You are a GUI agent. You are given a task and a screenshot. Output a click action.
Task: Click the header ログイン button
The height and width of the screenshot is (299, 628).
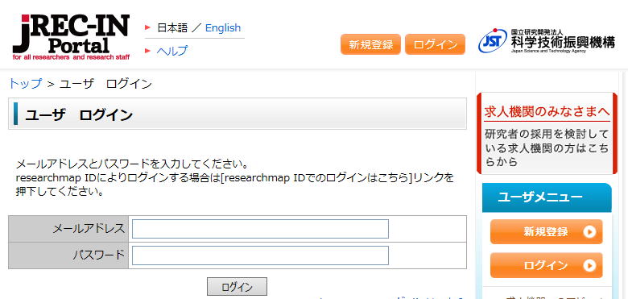[435, 44]
